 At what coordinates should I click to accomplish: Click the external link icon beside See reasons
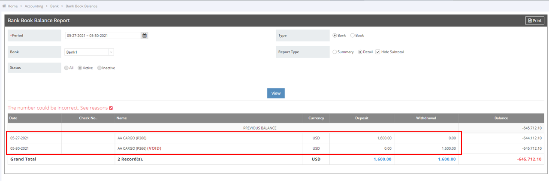click(111, 108)
